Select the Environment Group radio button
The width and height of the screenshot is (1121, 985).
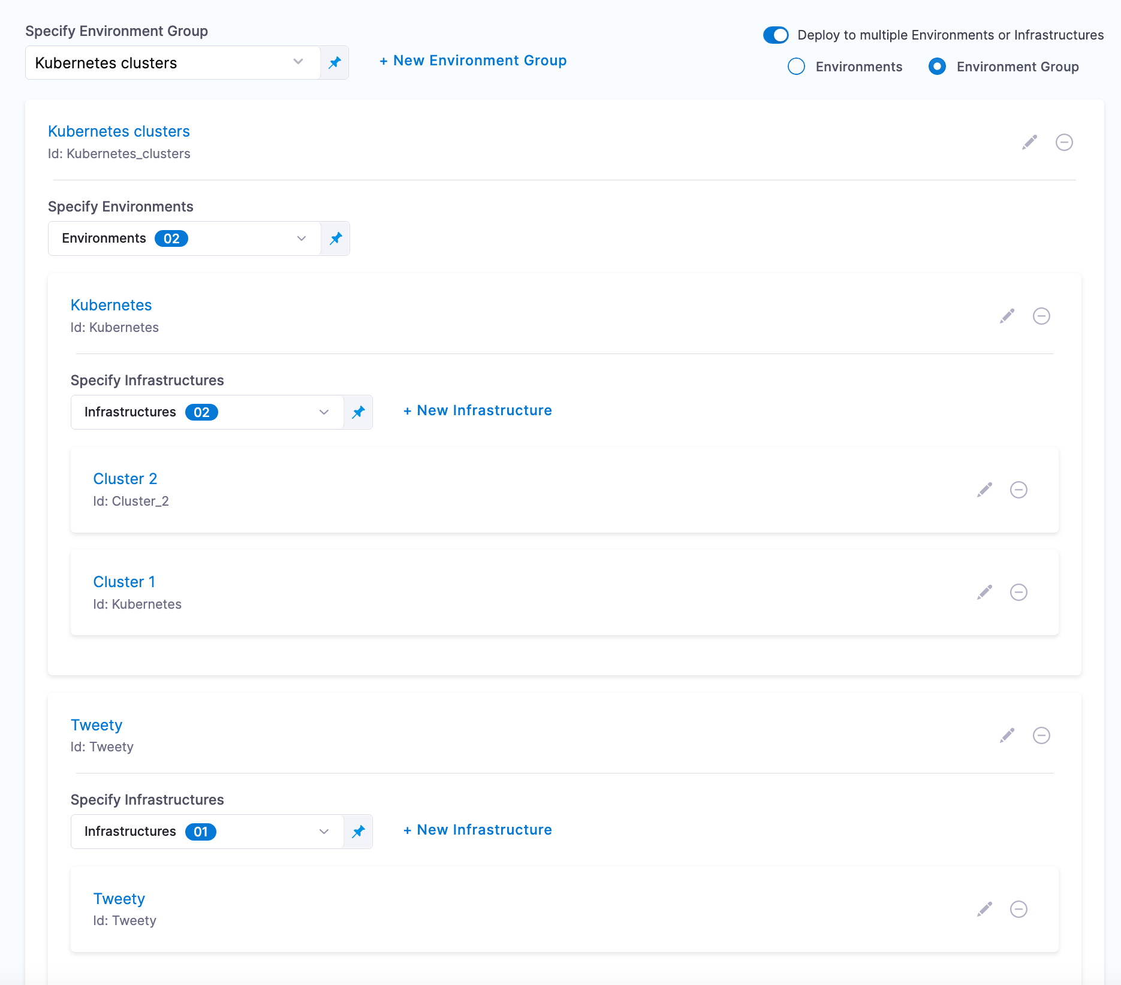point(937,67)
